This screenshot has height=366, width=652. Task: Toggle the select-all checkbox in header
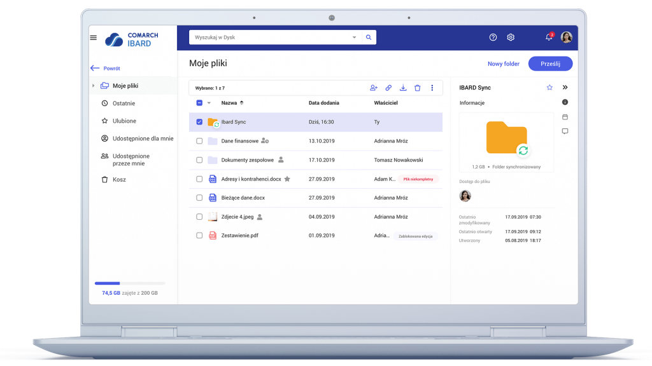click(x=199, y=103)
